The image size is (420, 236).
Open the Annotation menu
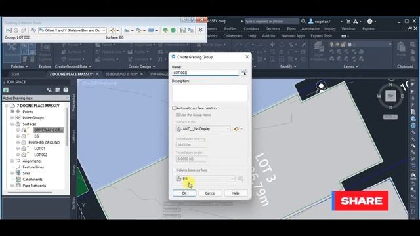310,29
